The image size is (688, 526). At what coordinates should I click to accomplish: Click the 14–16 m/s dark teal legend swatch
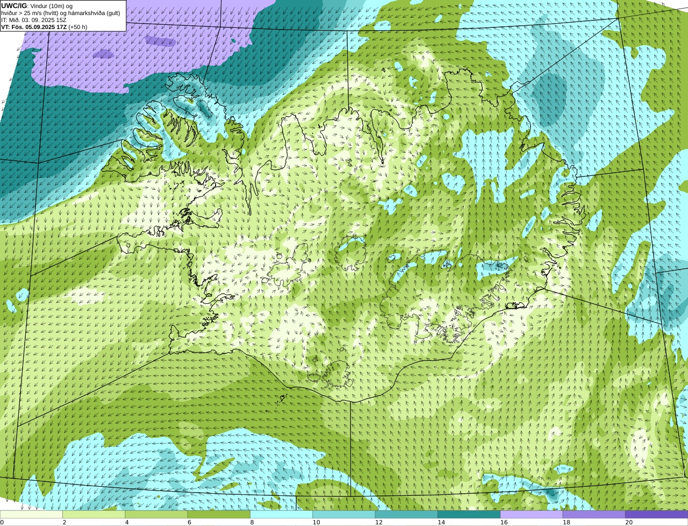click(x=469, y=514)
